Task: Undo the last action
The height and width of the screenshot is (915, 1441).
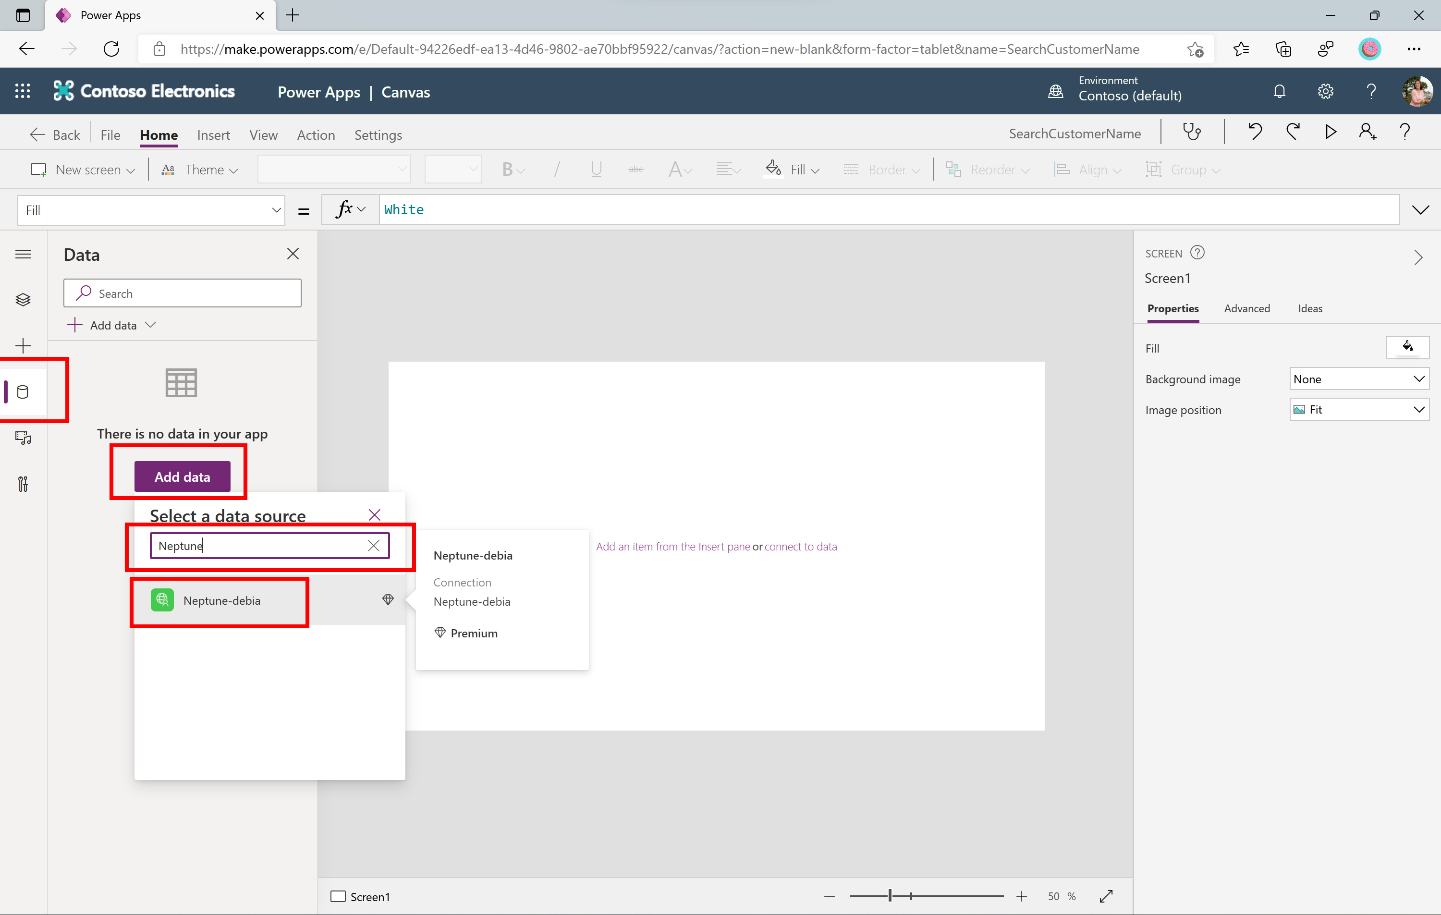Action: click(1255, 132)
